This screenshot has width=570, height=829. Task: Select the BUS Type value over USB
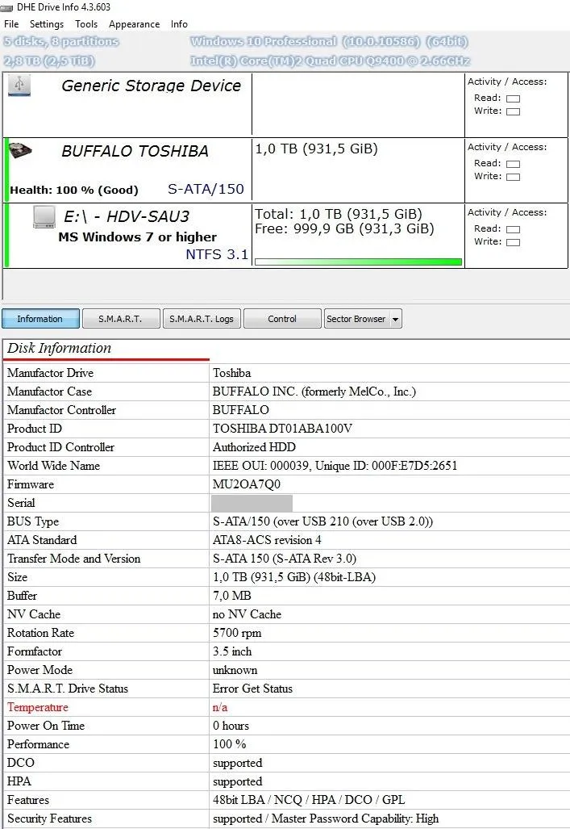322,521
